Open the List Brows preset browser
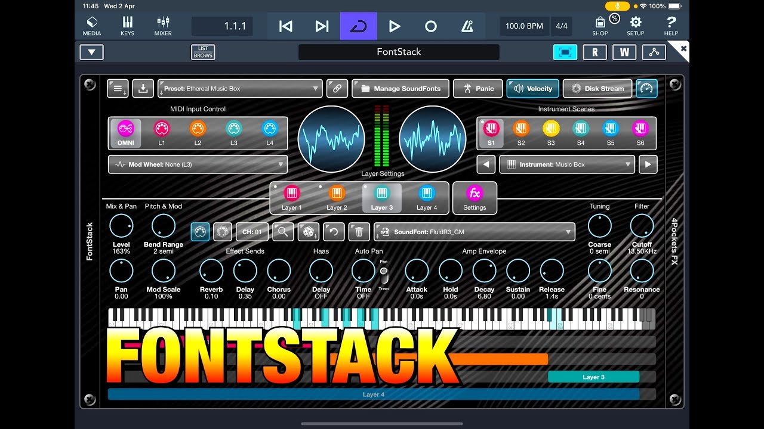 click(x=203, y=52)
